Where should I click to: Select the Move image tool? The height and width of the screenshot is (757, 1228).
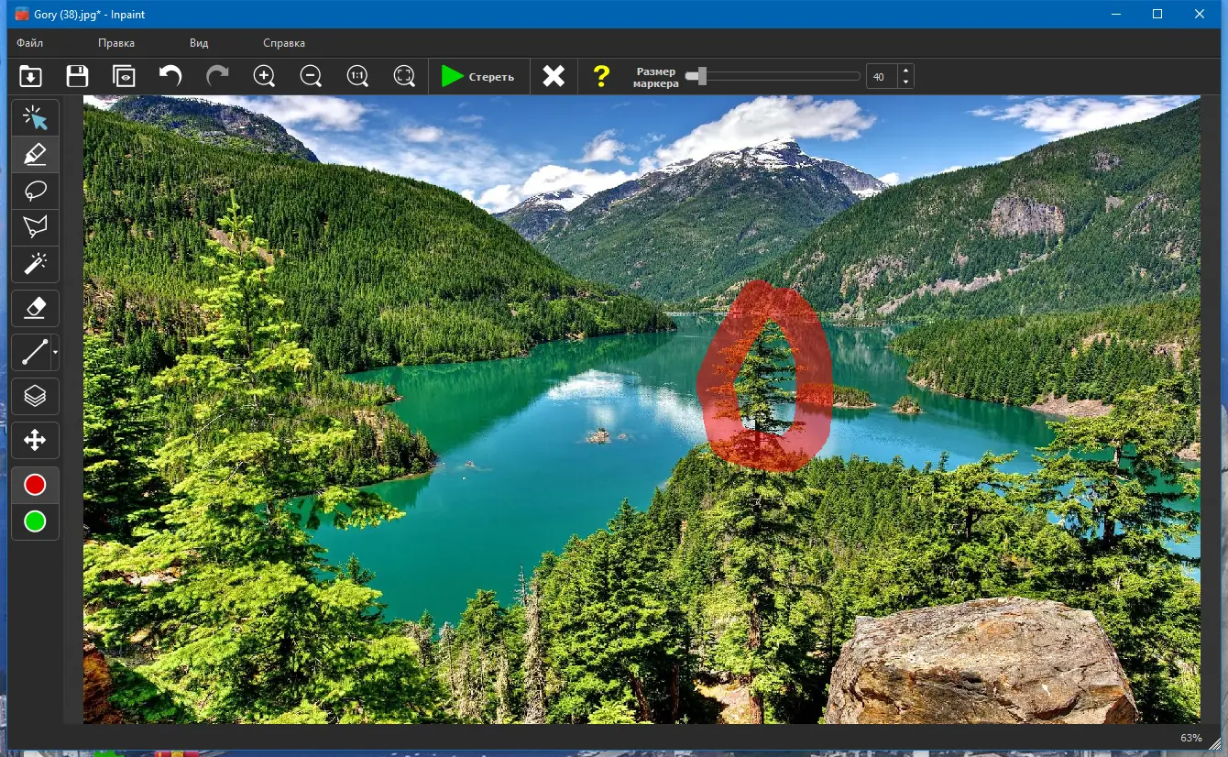point(35,441)
